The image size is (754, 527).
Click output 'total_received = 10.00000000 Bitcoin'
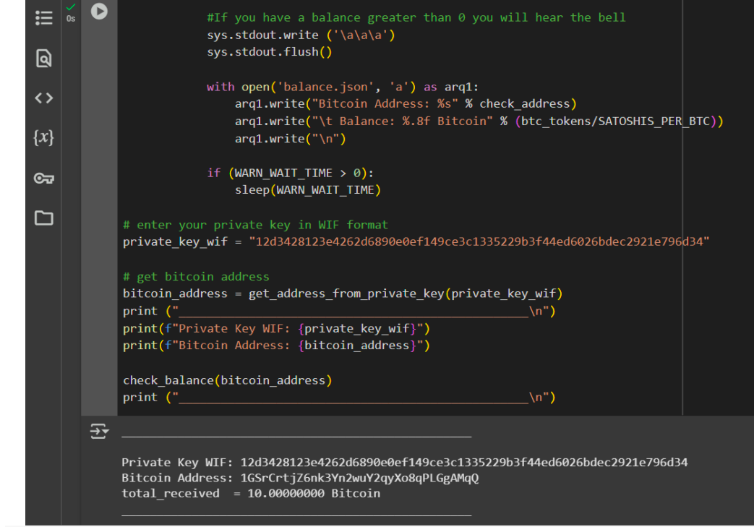click(x=251, y=493)
